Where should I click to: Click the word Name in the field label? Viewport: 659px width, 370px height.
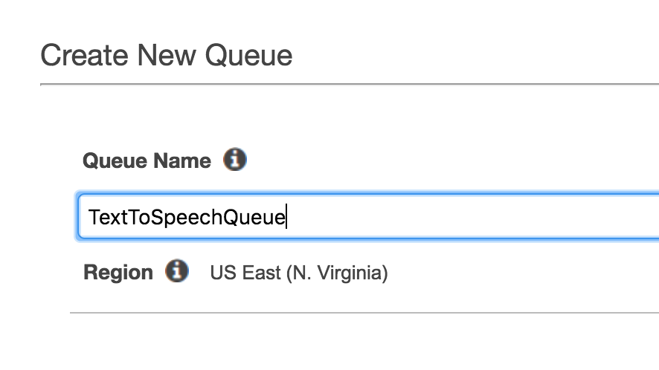click(182, 160)
